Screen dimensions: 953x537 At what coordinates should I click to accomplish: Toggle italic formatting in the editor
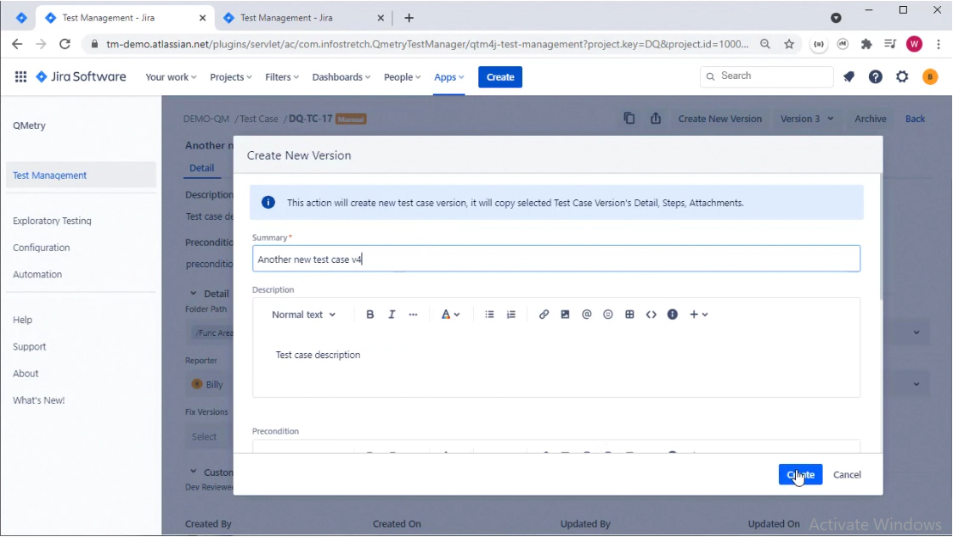(392, 314)
